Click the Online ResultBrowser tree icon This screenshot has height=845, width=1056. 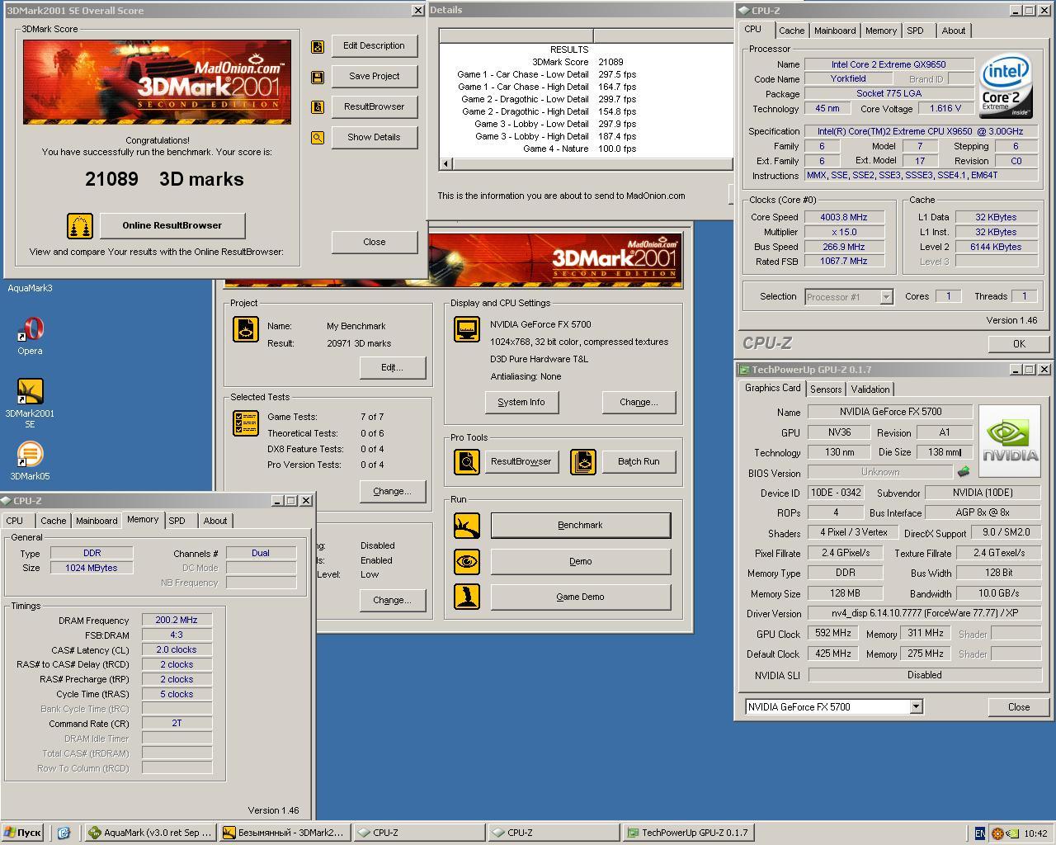click(80, 225)
